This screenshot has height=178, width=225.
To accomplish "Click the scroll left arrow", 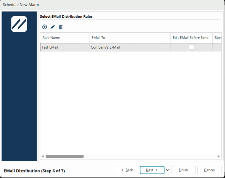I will click(43, 156).
